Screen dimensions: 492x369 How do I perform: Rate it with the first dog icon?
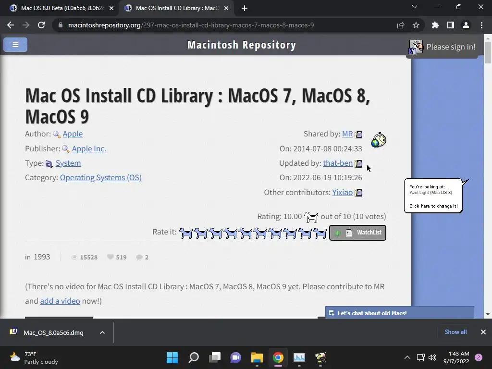[185, 233]
